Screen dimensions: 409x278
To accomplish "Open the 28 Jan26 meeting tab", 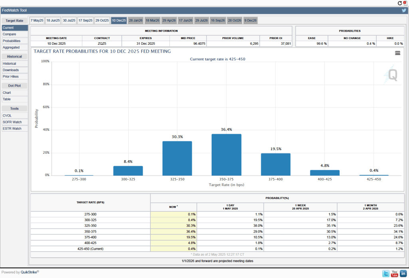I will pos(135,20).
